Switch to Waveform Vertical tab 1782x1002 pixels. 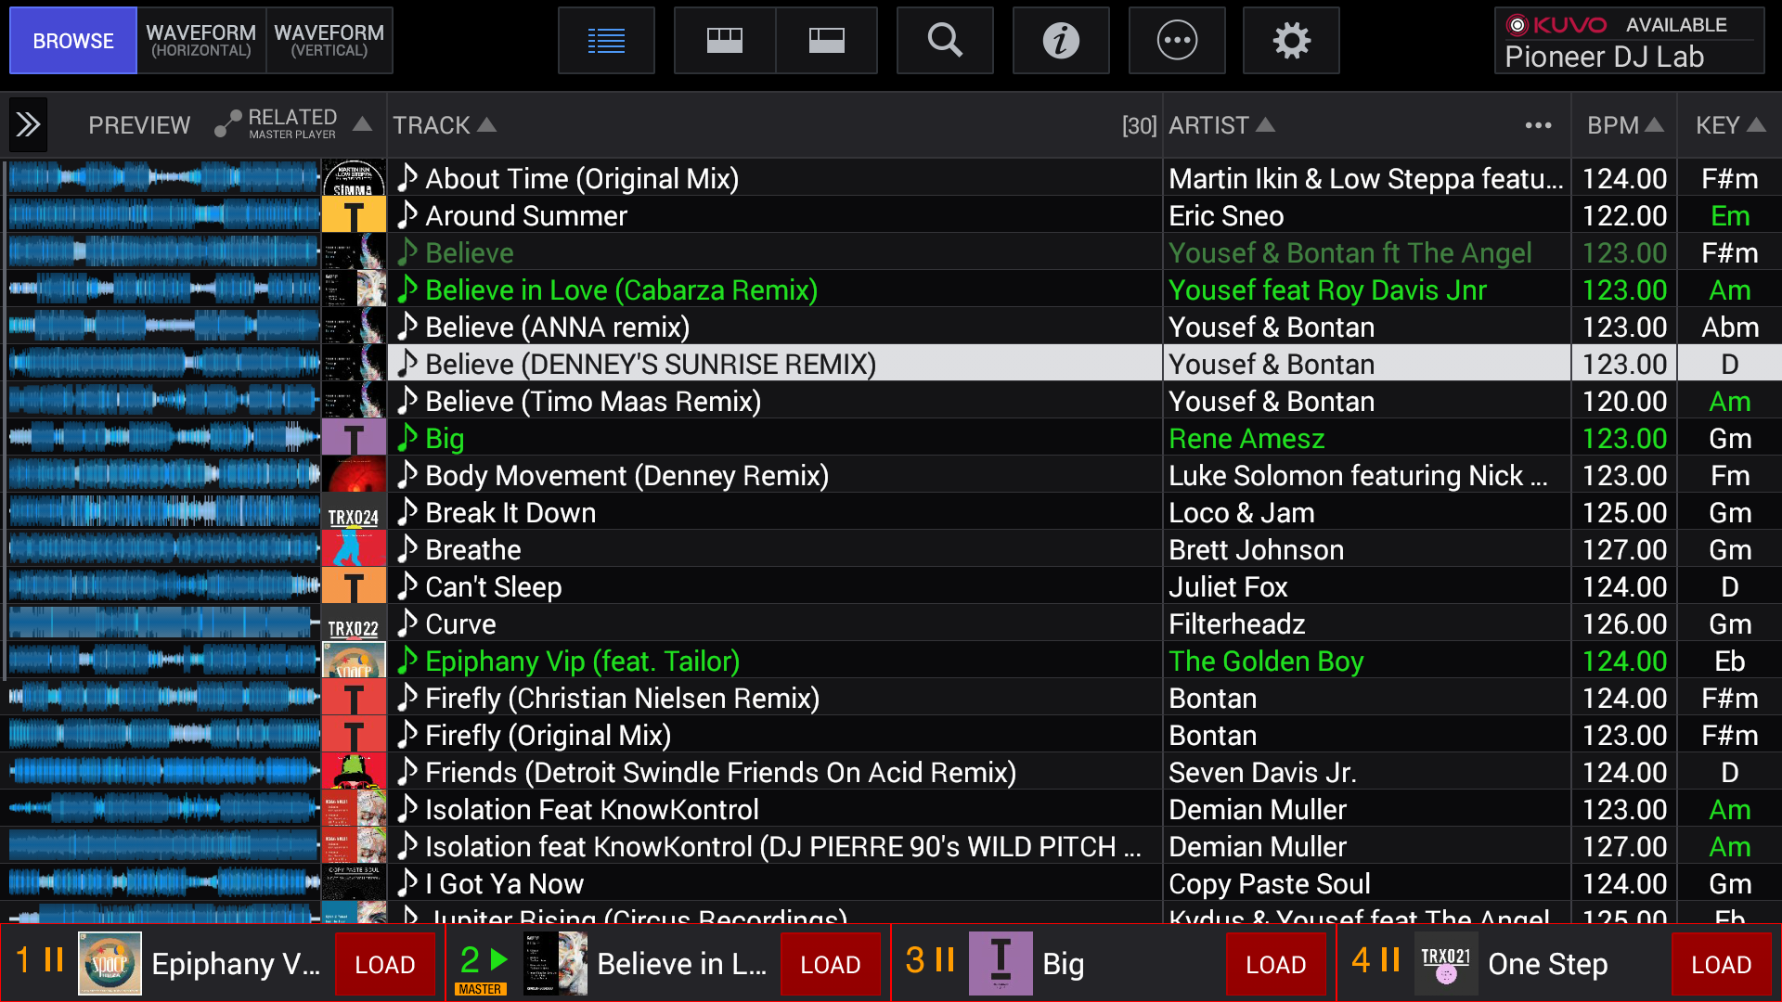329,41
